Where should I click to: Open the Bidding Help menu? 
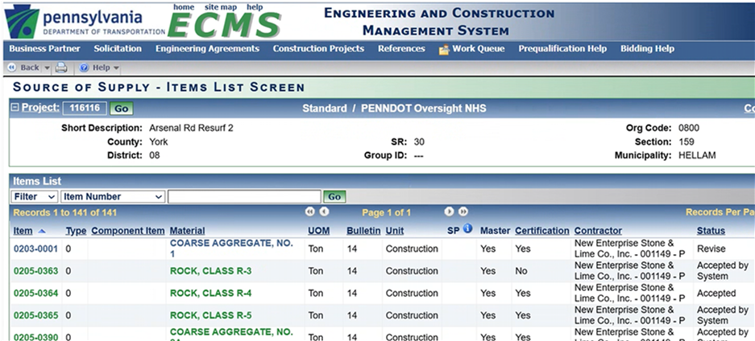pos(647,48)
